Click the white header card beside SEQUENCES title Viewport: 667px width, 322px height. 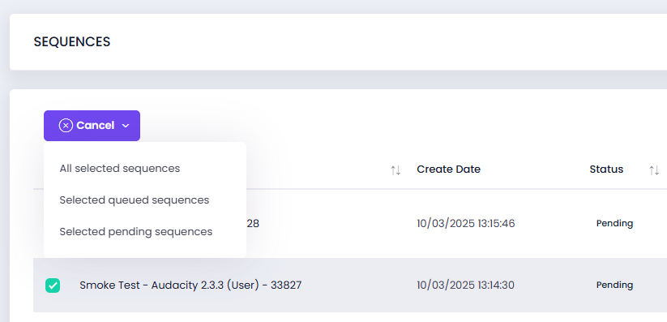383,41
